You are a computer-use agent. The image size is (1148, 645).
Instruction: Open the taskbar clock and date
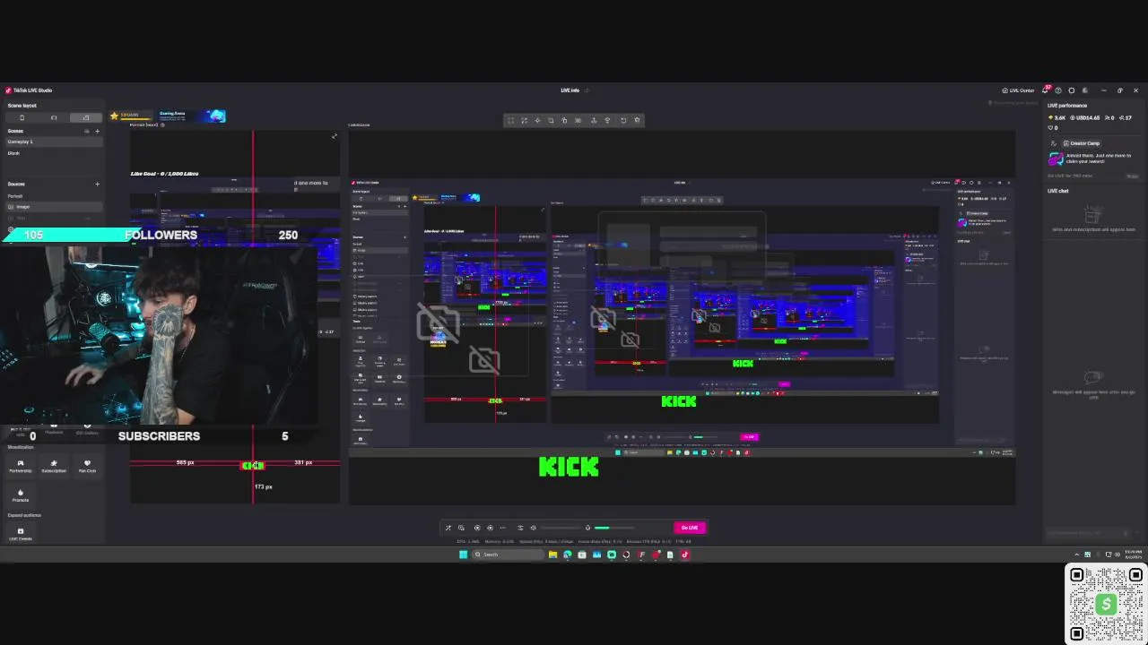[x=1134, y=554]
